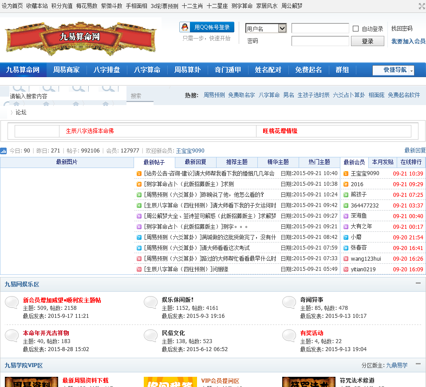This screenshot has width=426, height=387.
Task: Open the 生辰八字选择本命佛 link
Action: 90,131
